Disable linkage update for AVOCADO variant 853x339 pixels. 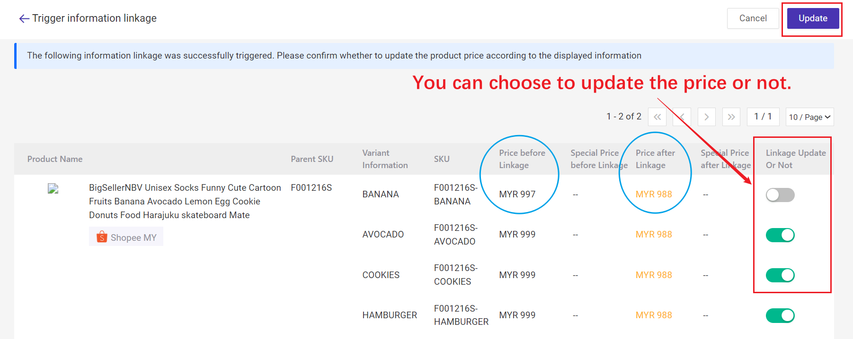click(x=780, y=235)
